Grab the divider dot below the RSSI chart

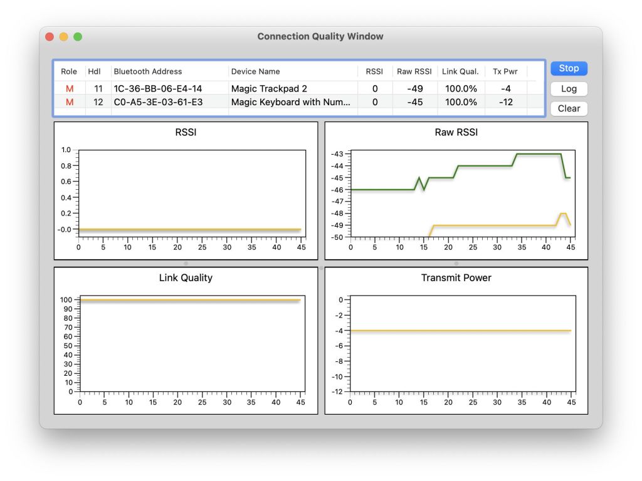click(x=186, y=264)
